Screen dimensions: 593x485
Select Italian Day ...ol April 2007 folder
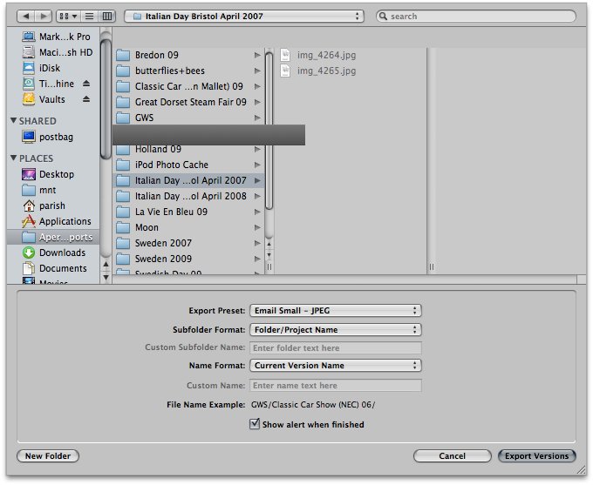(x=188, y=180)
